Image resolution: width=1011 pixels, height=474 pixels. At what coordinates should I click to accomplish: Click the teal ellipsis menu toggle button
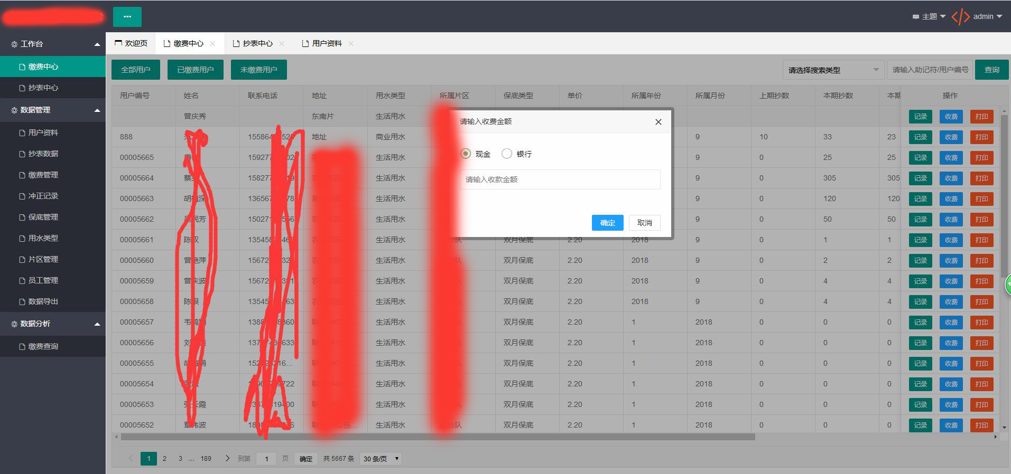[x=127, y=16]
